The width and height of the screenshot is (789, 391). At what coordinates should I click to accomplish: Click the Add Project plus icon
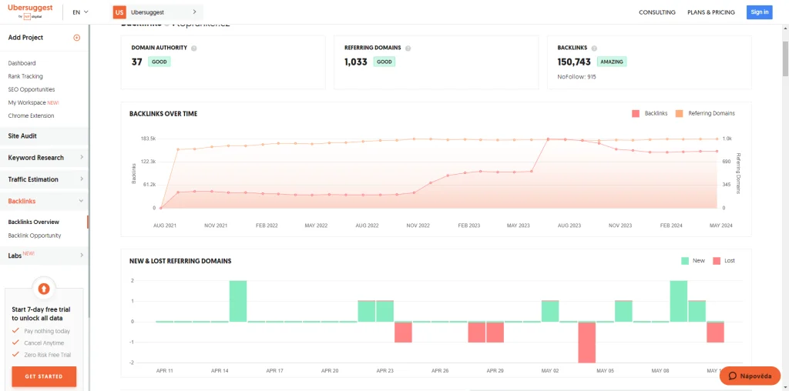click(x=76, y=38)
